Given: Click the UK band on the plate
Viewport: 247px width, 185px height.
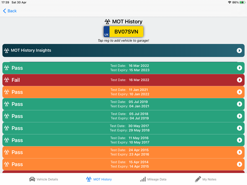Looking at the screenshot, I should click(107, 32).
